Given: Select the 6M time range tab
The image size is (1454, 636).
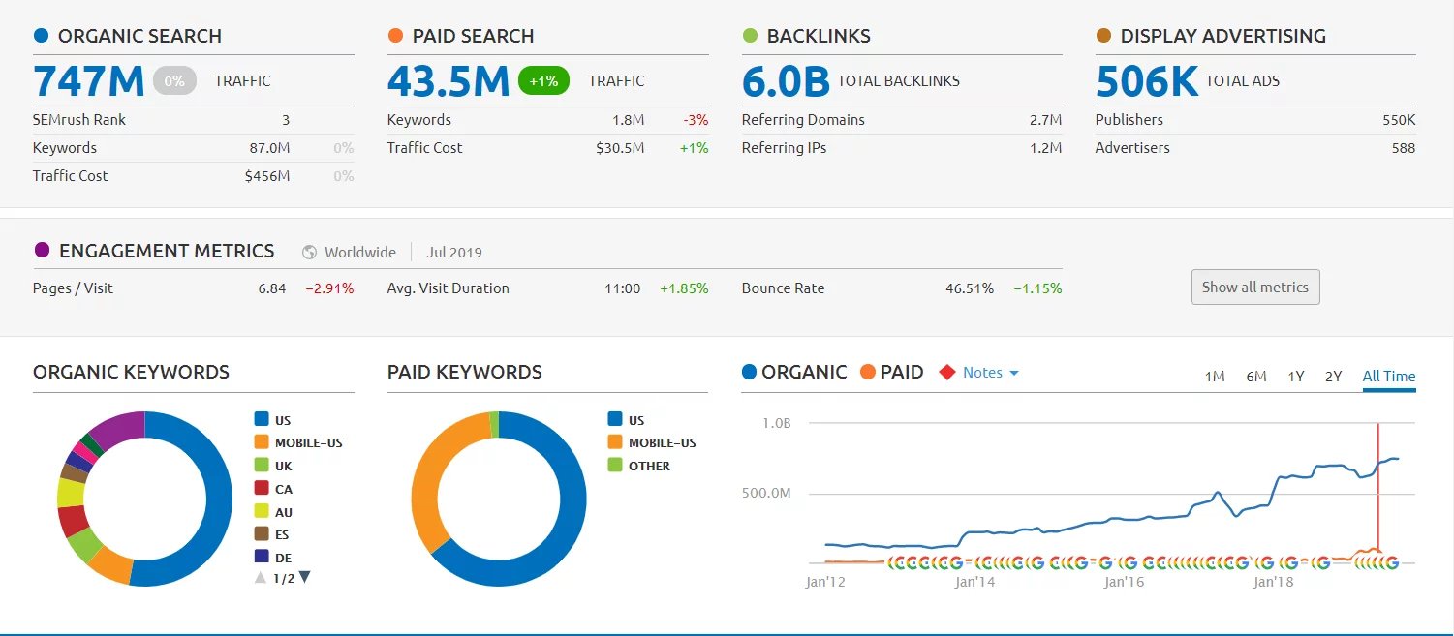Looking at the screenshot, I should point(1256,377).
